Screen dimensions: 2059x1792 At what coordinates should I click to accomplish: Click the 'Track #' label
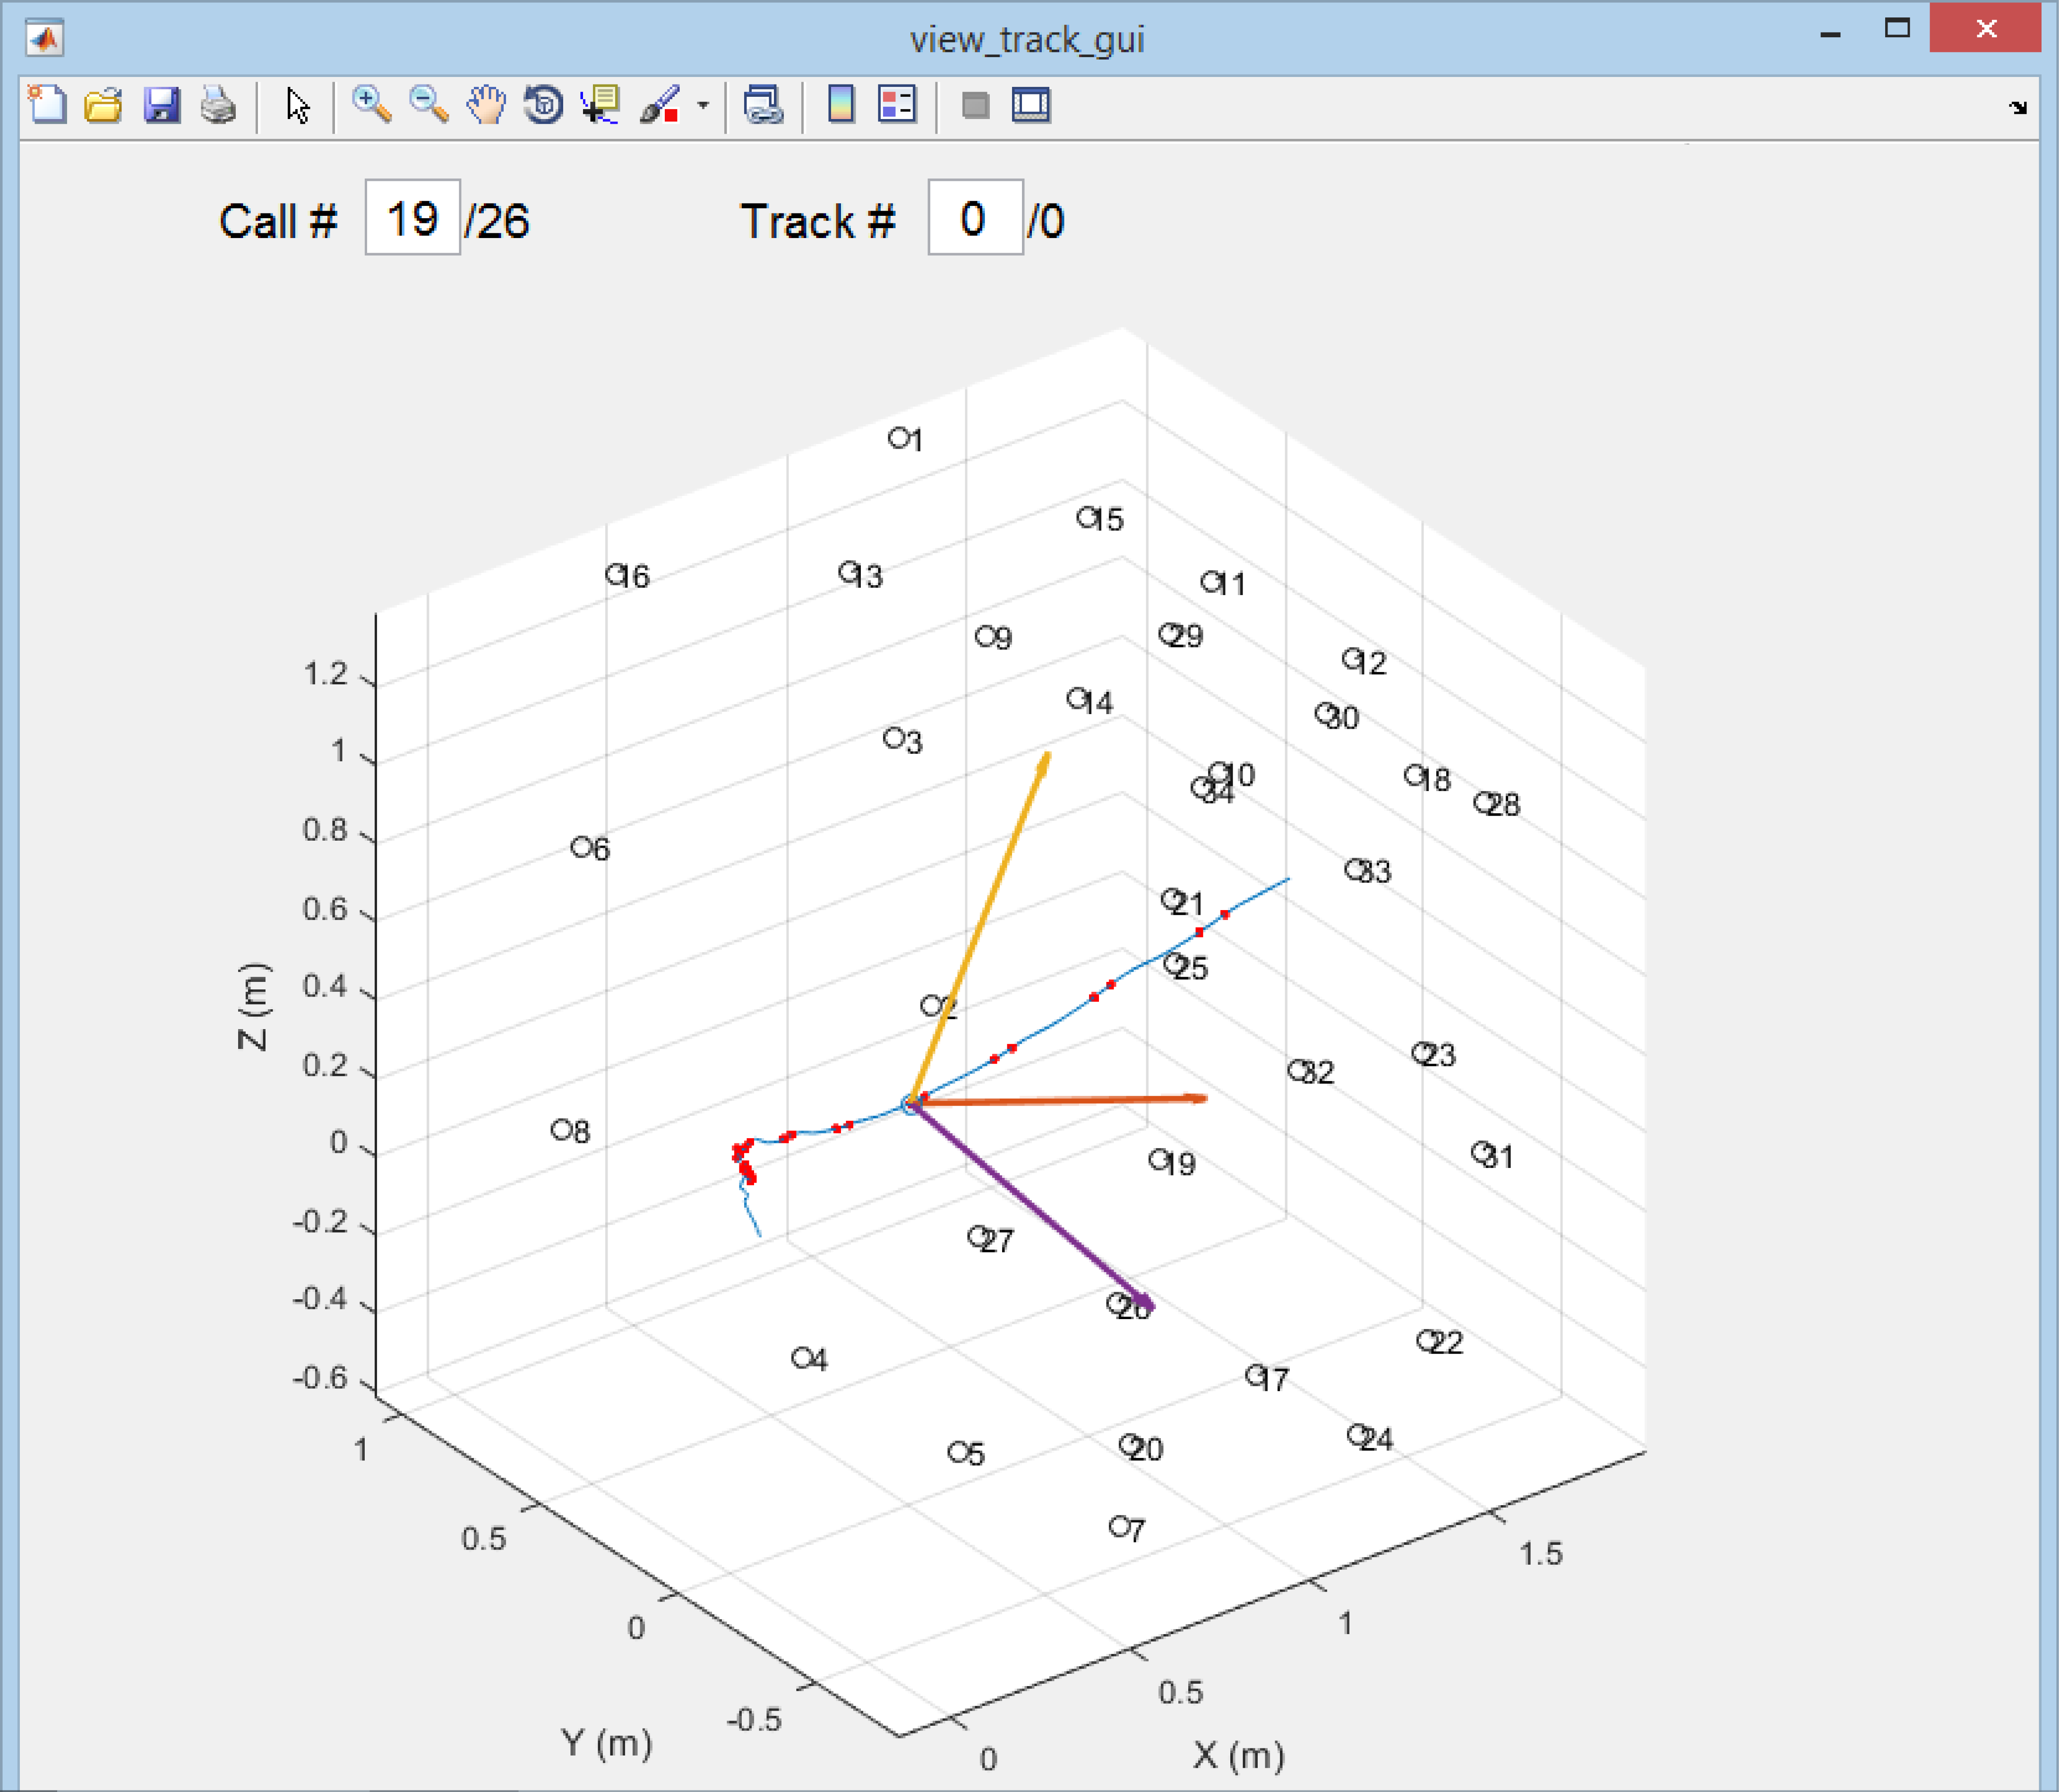coord(818,221)
